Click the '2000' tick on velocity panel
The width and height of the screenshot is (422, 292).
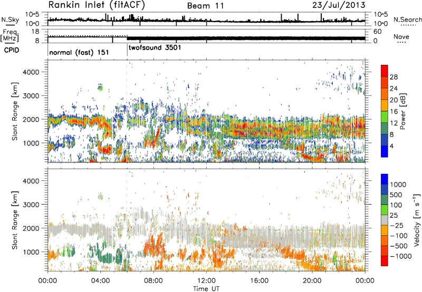[x=31, y=228]
